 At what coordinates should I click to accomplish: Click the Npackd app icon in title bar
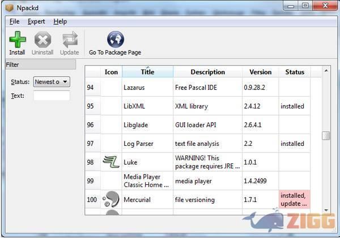(8, 6)
